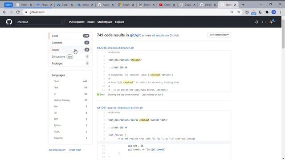This screenshot has height=160, width=285.
Task: Filter results by Tcl language
Action: click(x=70, y=113)
